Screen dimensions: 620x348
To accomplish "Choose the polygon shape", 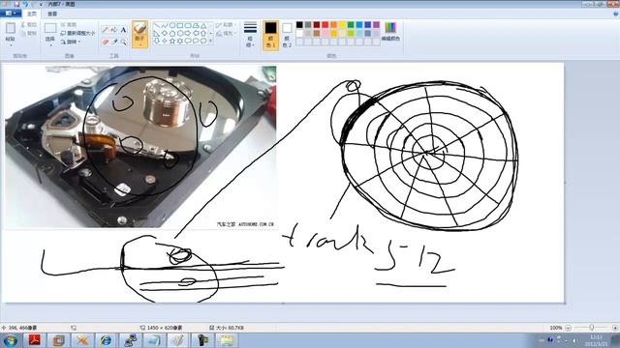I will [x=196, y=26].
